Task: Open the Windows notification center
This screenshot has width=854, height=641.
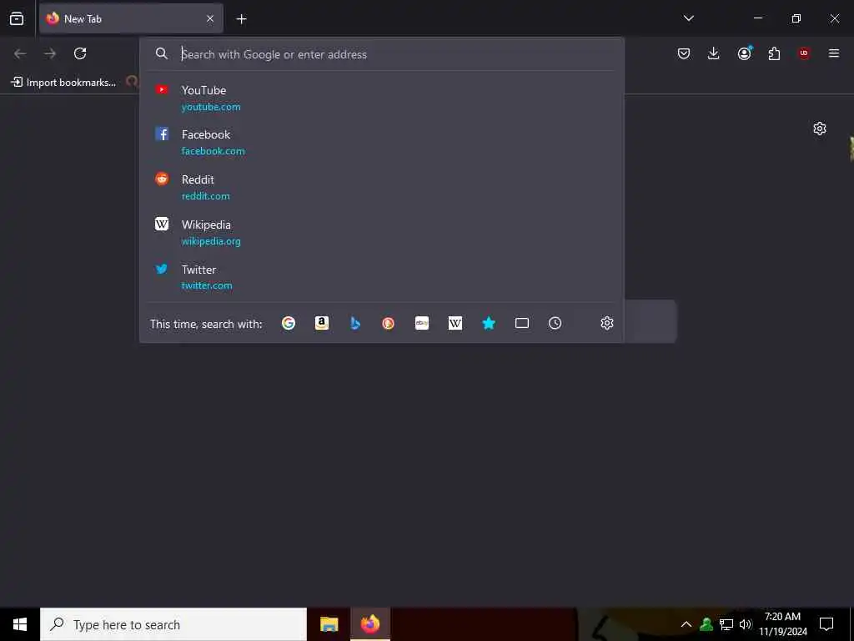Action: pyautogui.click(x=826, y=624)
